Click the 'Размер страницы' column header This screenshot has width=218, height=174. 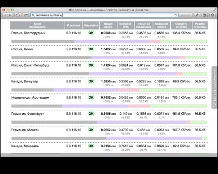pos(200,26)
